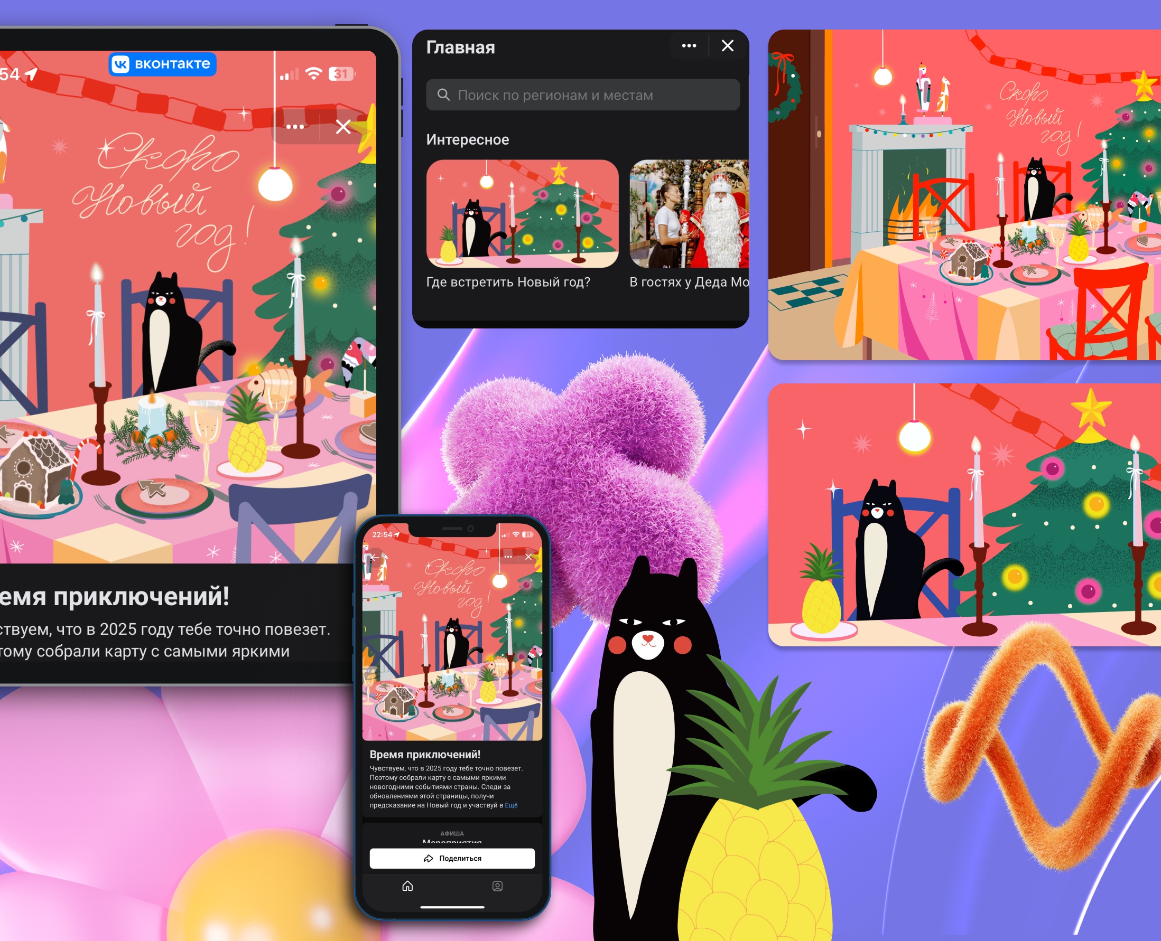1161x941 pixels.
Task: Tap the X icon on the phone screen
Action: point(528,557)
